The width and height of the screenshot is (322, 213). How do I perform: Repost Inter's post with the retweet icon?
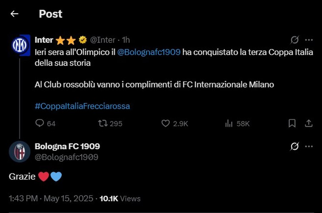tap(102, 123)
